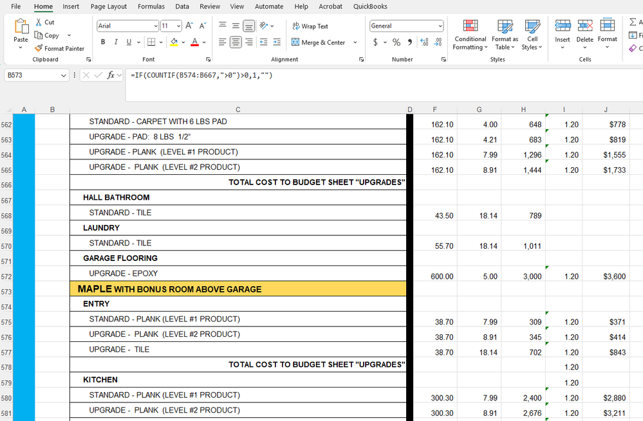Click Decrease Decimal icon
The image size is (643, 421).
(438, 42)
